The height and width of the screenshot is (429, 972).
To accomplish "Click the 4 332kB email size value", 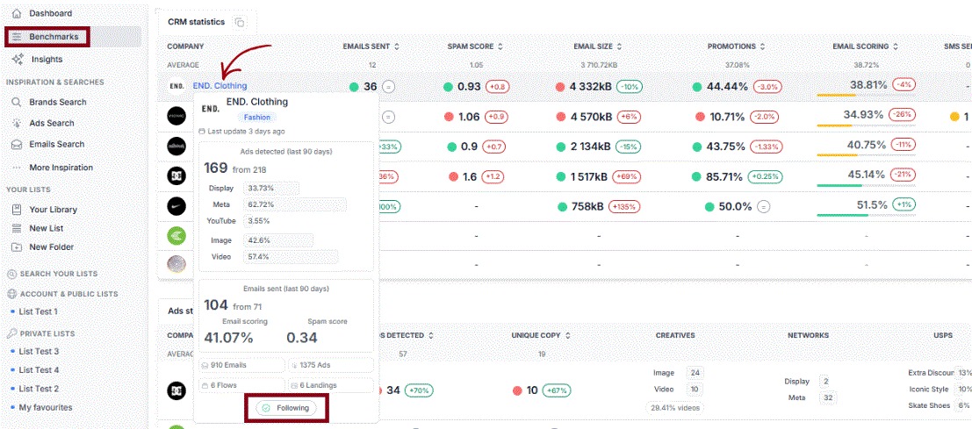I will 589,87.
